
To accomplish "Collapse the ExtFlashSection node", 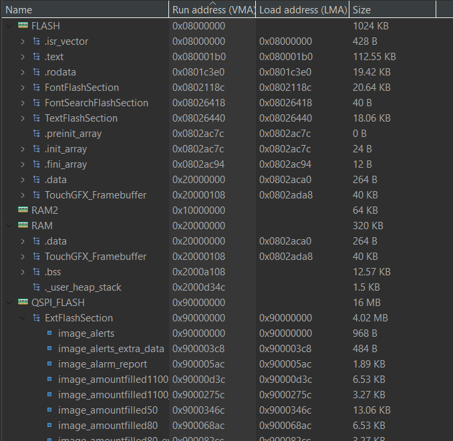I will point(23,318).
